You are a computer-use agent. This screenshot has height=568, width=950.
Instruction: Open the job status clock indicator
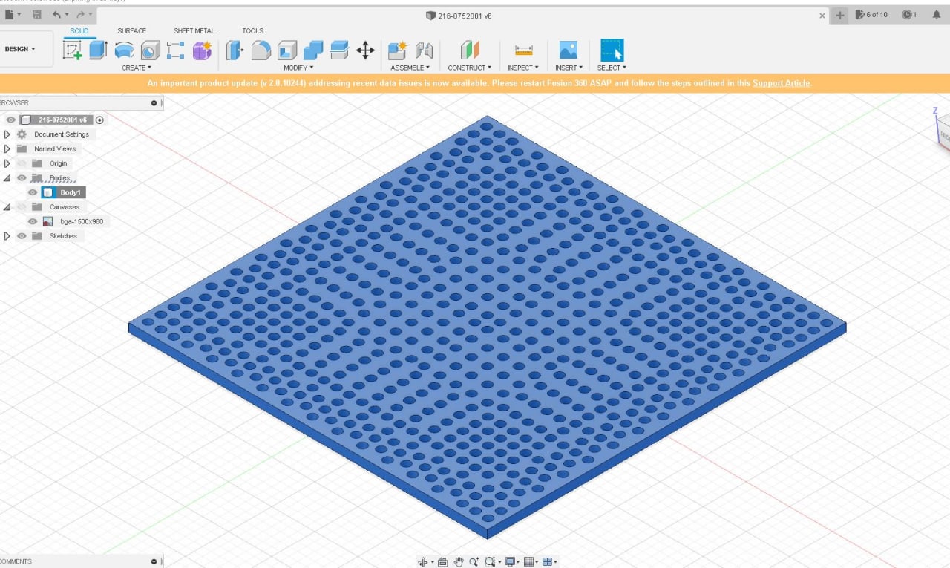pyautogui.click(x=909, y=15)
